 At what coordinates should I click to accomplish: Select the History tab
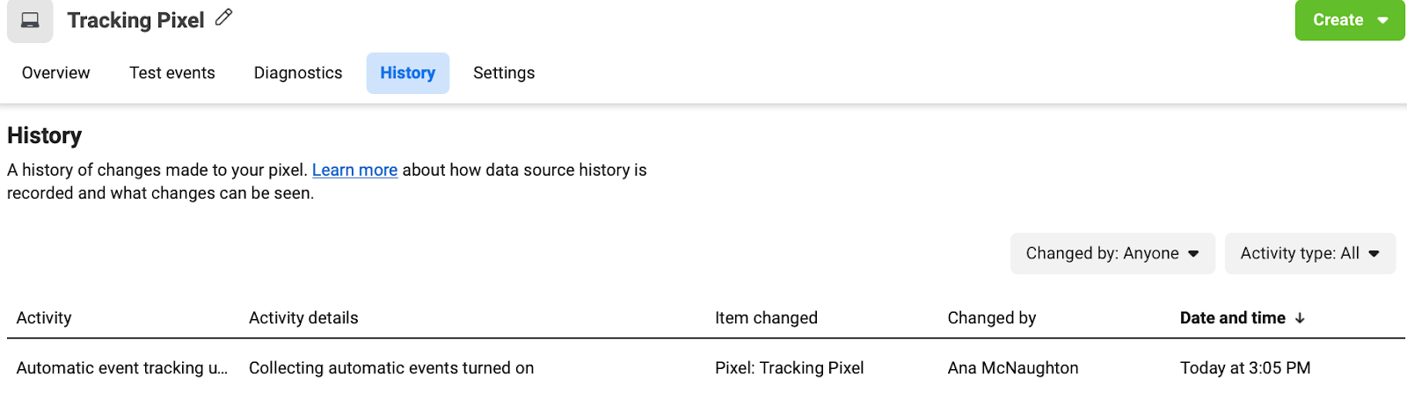[407, 73]
